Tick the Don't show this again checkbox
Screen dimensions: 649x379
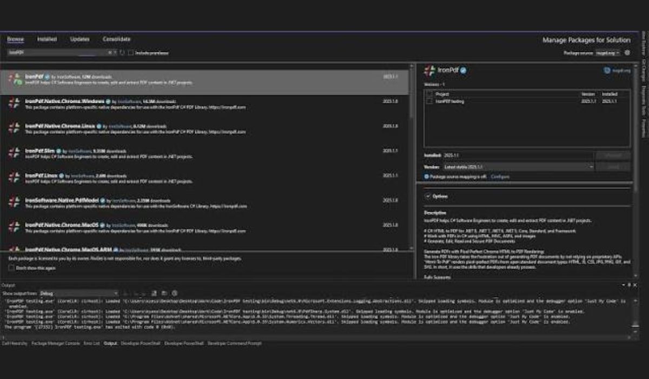pos(11,267)
